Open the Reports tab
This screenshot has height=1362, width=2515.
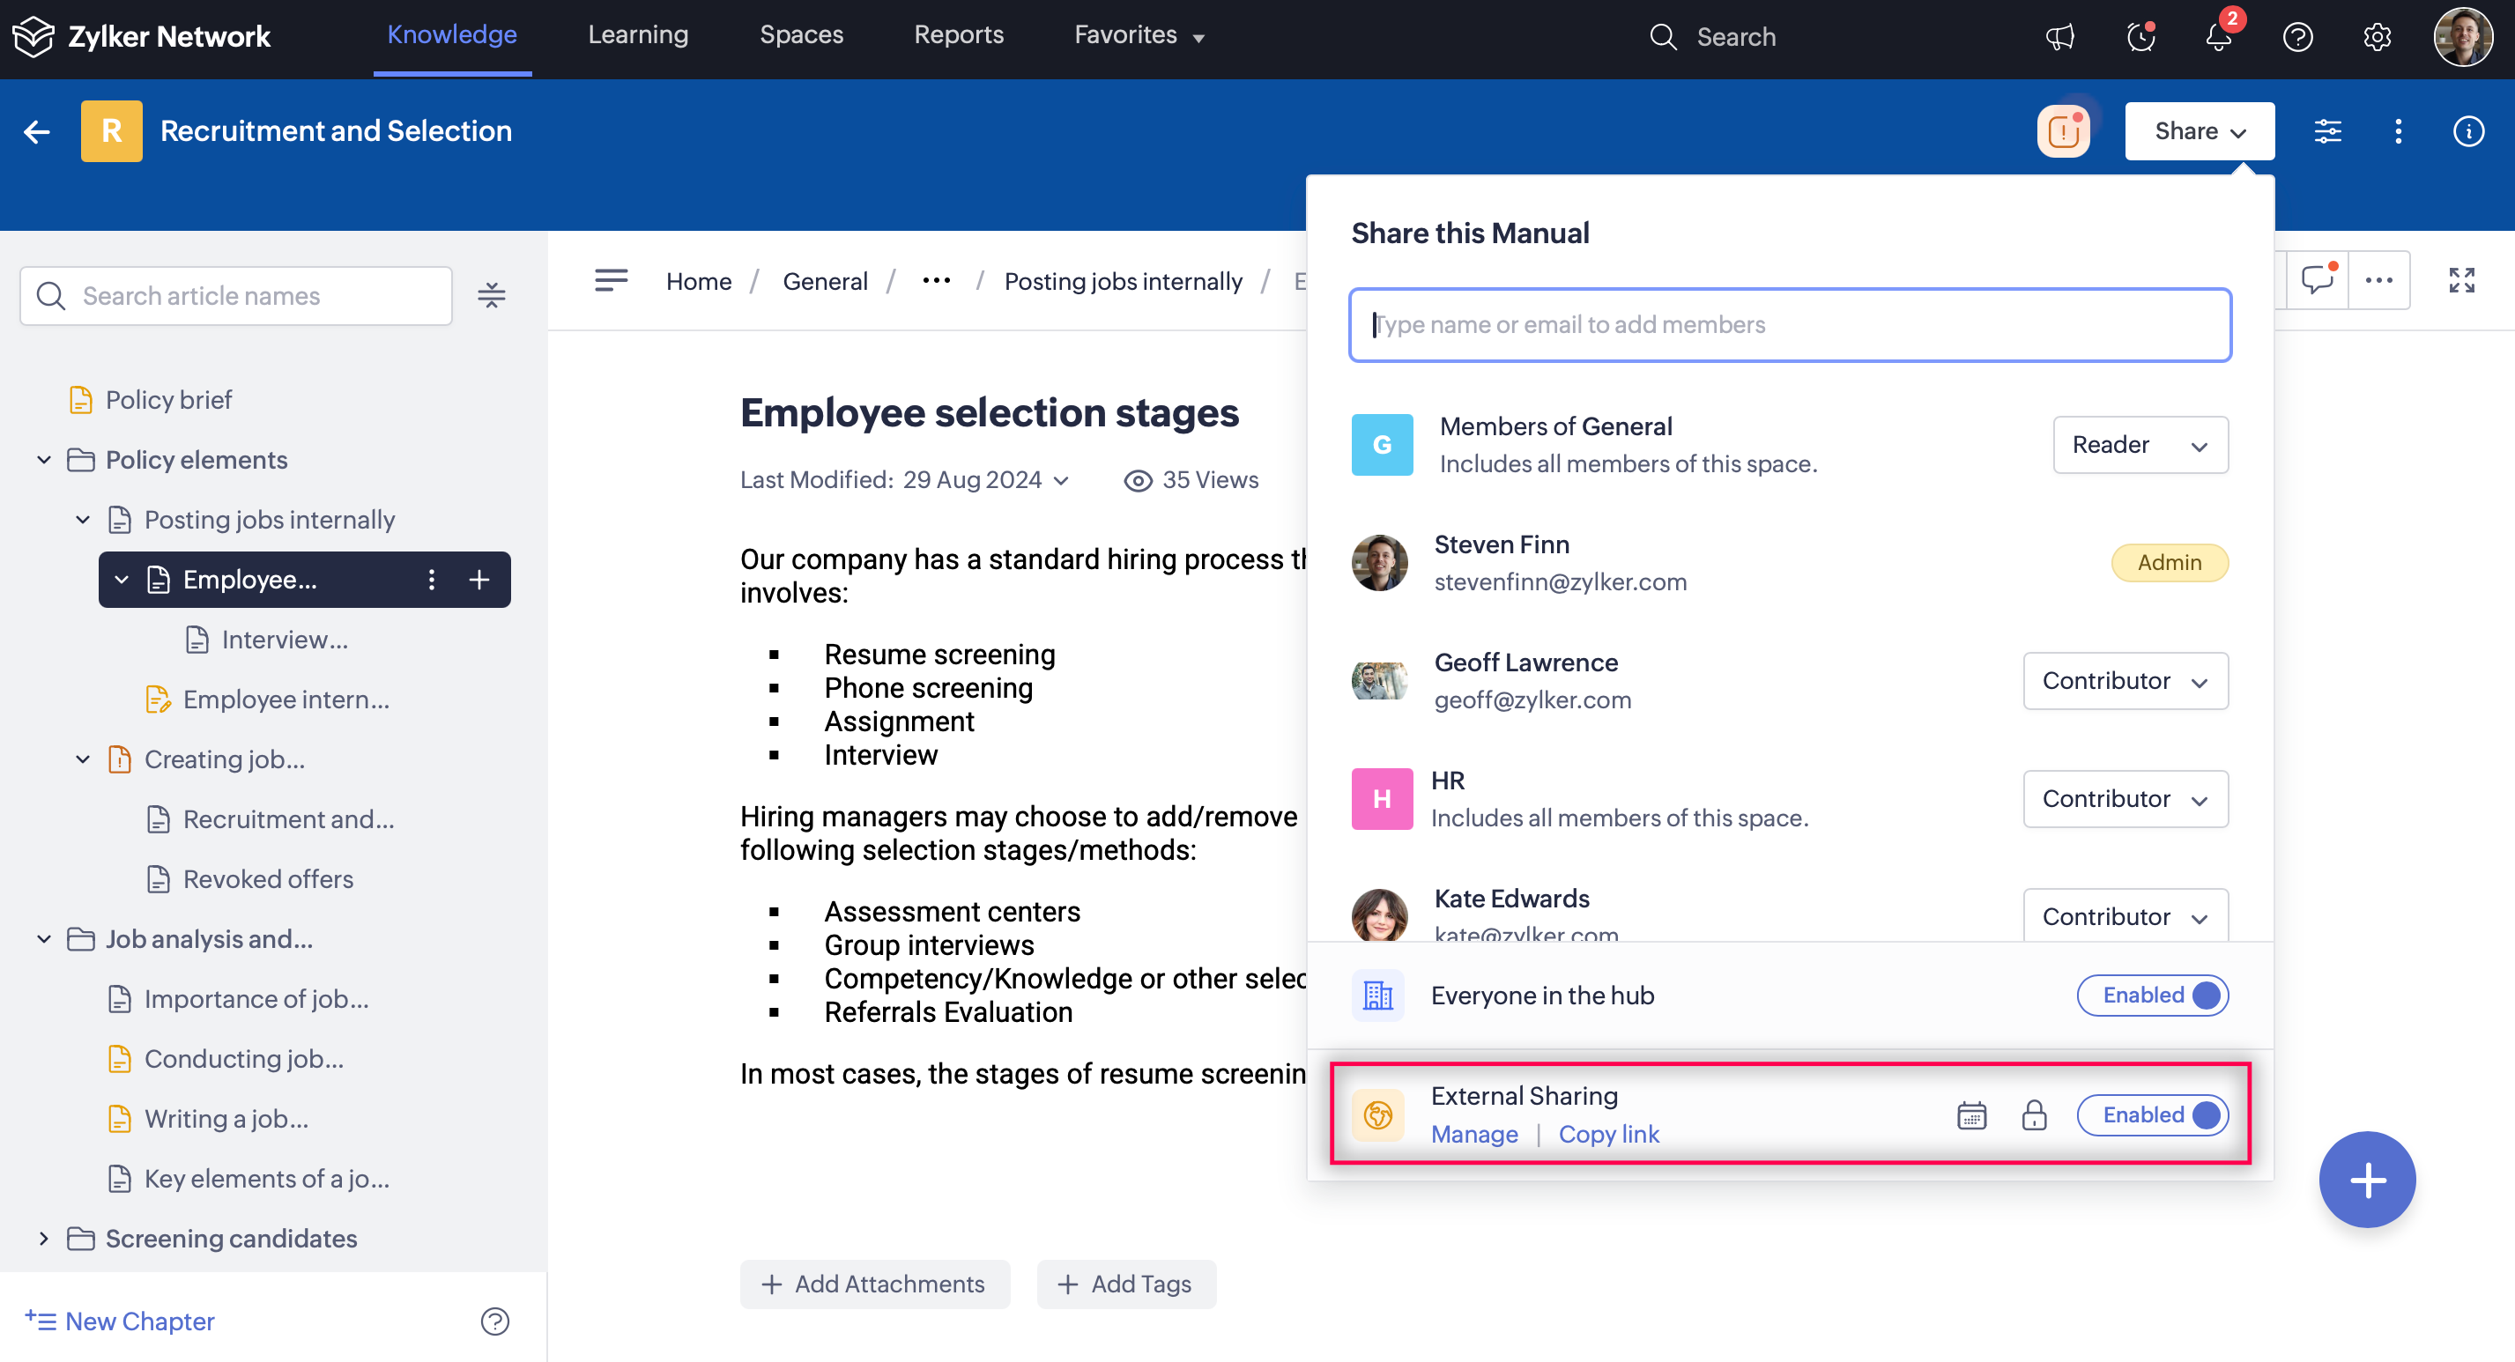point(958,35)
